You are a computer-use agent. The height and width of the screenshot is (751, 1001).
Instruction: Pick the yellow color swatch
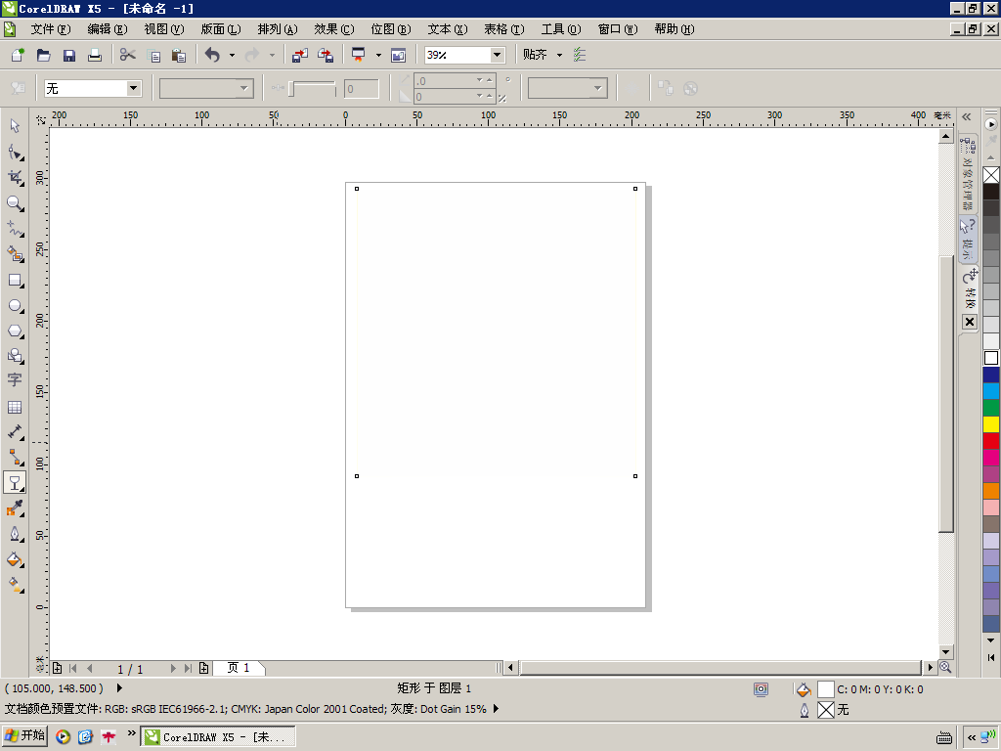click(991, 424)
